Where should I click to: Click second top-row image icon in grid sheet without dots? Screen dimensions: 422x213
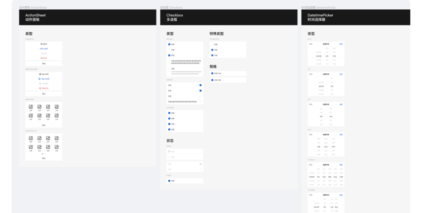click(x=39, y=107)
